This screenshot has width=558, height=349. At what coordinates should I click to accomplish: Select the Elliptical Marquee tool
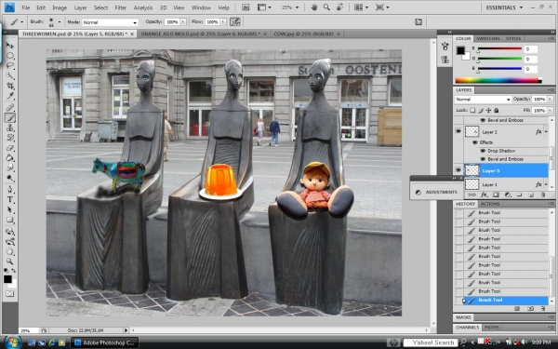10,56
